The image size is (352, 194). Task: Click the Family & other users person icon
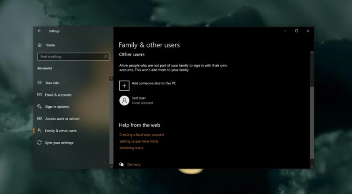pos(40,130)
